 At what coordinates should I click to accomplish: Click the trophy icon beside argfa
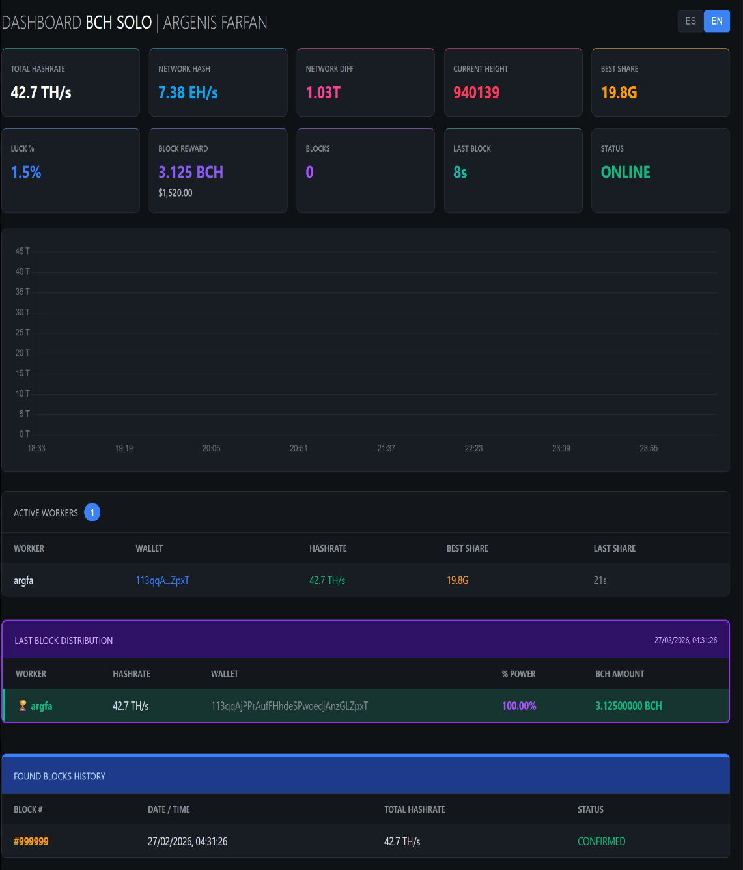pos(23,706)
